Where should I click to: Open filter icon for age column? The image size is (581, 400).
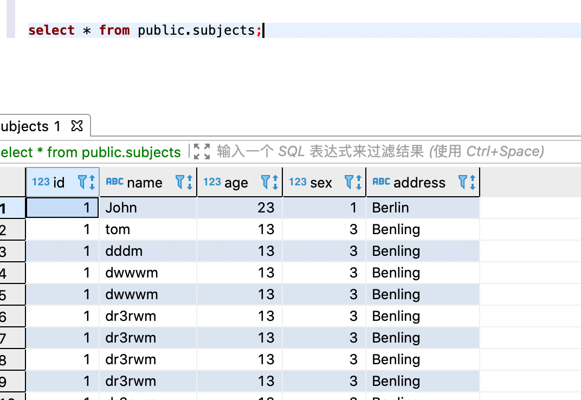click(x=266, y=182)
